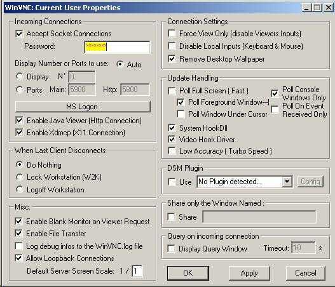Image resolution: width=335 pixels, height=287 pixels.
Task: Click the OK button
Action: click(x=188, y=273)
